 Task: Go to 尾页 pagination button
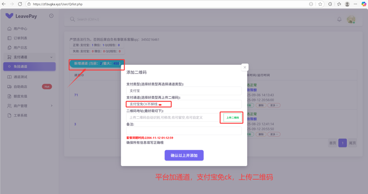point(352,143)
